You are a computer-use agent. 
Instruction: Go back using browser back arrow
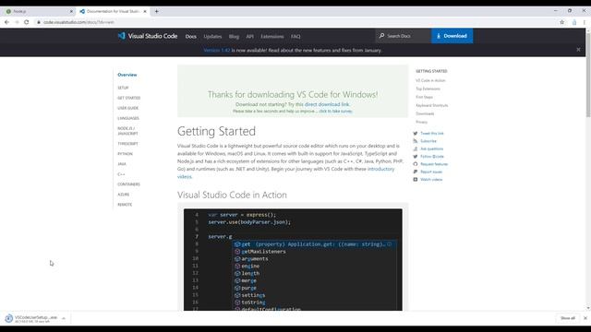(6, 22)
